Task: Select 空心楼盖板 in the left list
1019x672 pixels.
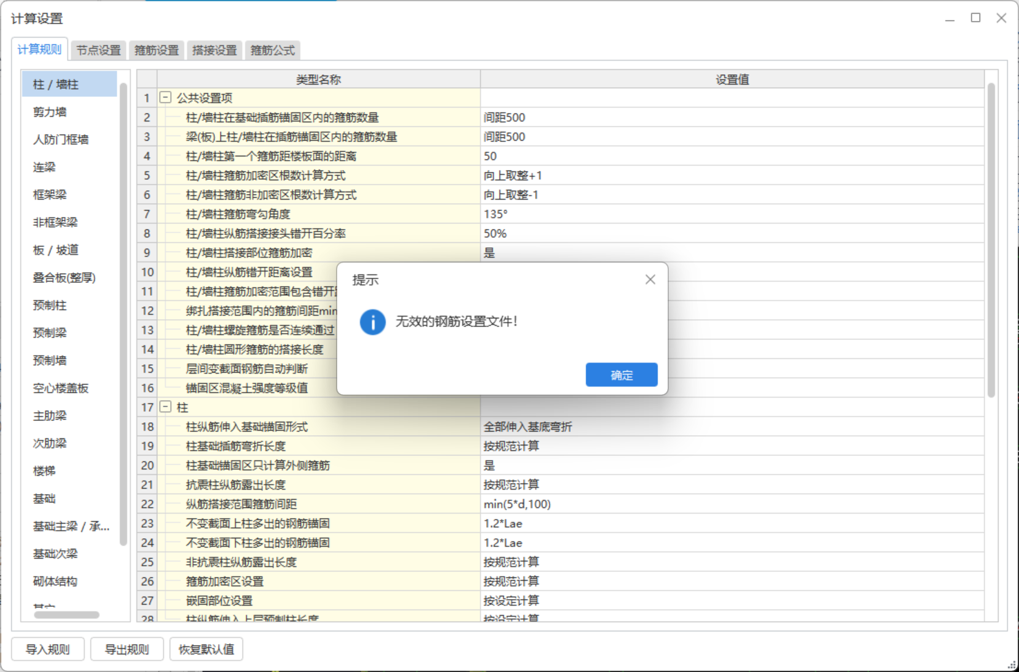Action: [x=69, y=388]
